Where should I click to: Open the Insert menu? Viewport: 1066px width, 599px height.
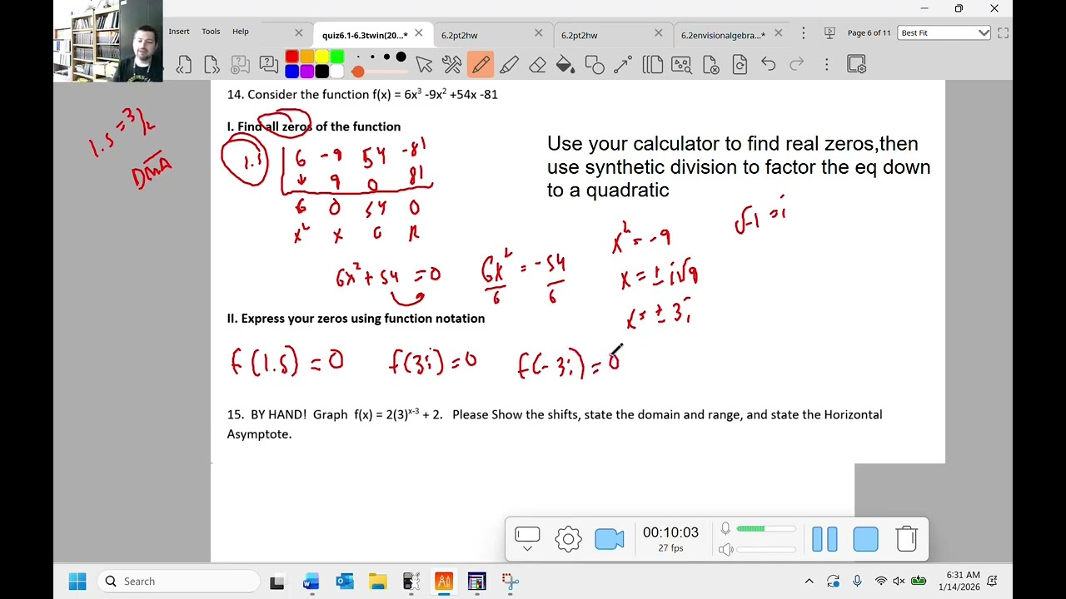coord(179,32)
